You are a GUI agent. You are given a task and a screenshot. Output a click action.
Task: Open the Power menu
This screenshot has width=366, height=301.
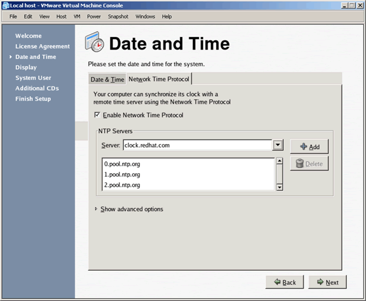pyautogui.click(x=93, y=16)
